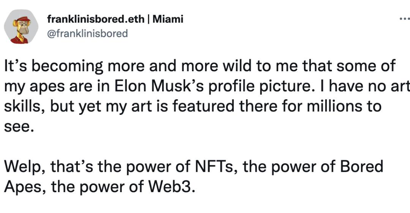Click the word "Apes" starting the last line
Screen dimensions: 410x213
pyautogui.click(x=24, y=187)
